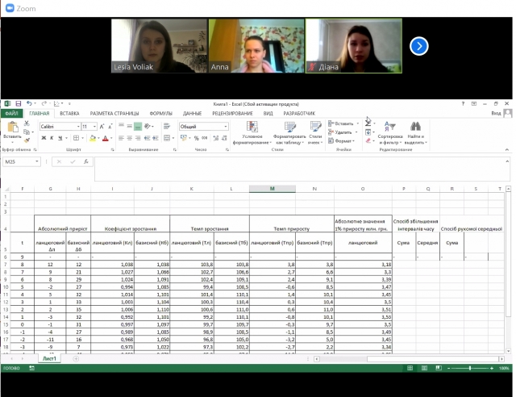Screen dimensions: 516x397
Task: Click the insert function fx icon
Action: point(85,162)
